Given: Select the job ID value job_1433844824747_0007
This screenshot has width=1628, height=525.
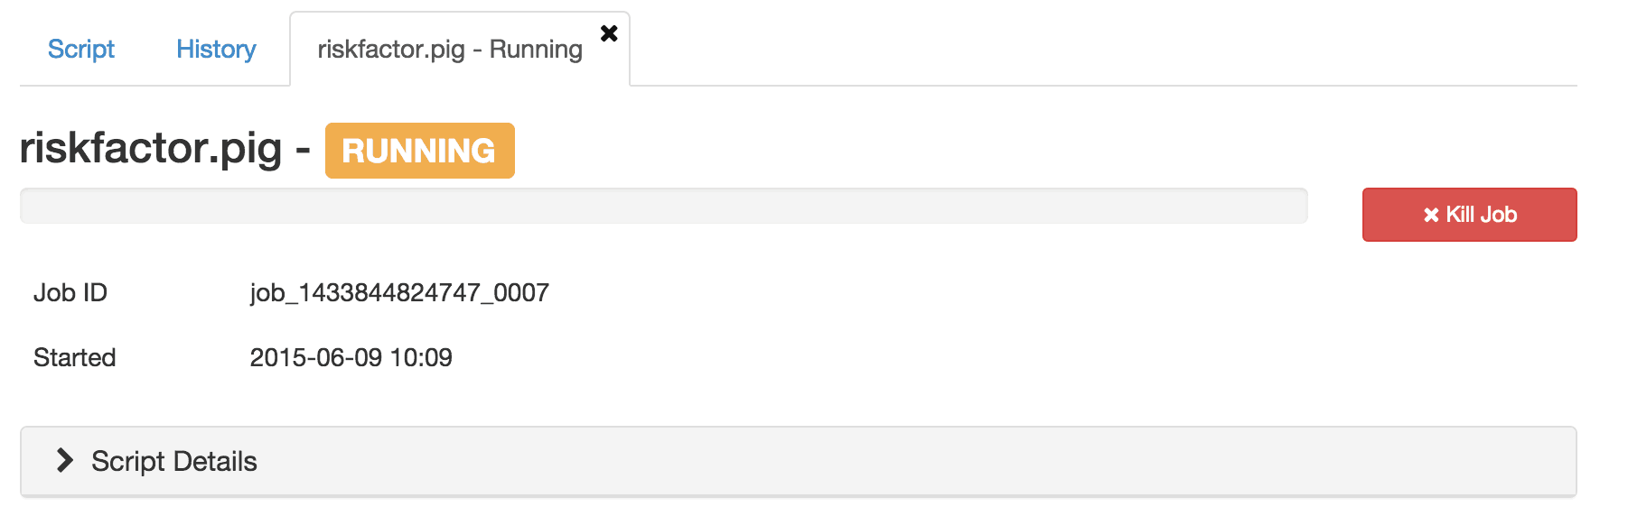Looking at the screenshot, I should pyautogui.click(x=399, y=293).
